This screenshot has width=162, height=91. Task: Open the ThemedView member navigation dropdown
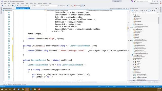(x=108, y=10)
